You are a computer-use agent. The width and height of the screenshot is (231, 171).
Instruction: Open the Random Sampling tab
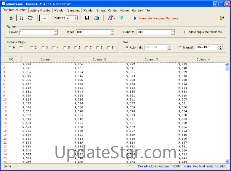67,10
